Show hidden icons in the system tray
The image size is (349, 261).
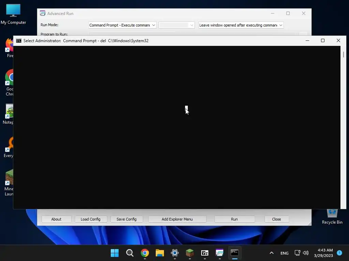coord(272,253)
